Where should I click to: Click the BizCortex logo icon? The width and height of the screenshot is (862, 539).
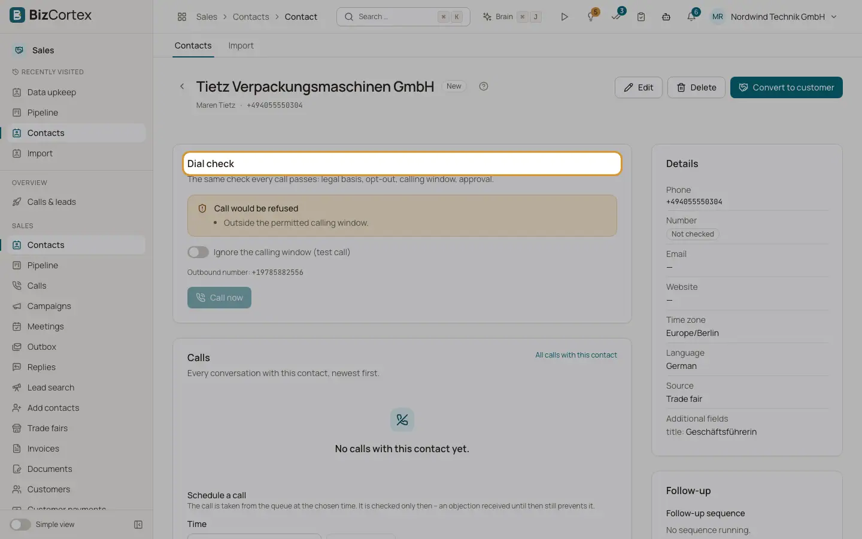pos(17,15)
